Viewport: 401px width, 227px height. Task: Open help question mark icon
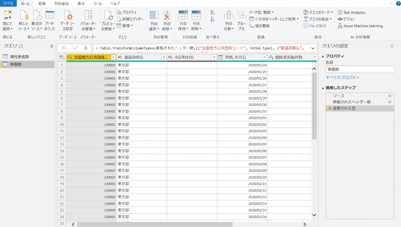tap(398, 4)
